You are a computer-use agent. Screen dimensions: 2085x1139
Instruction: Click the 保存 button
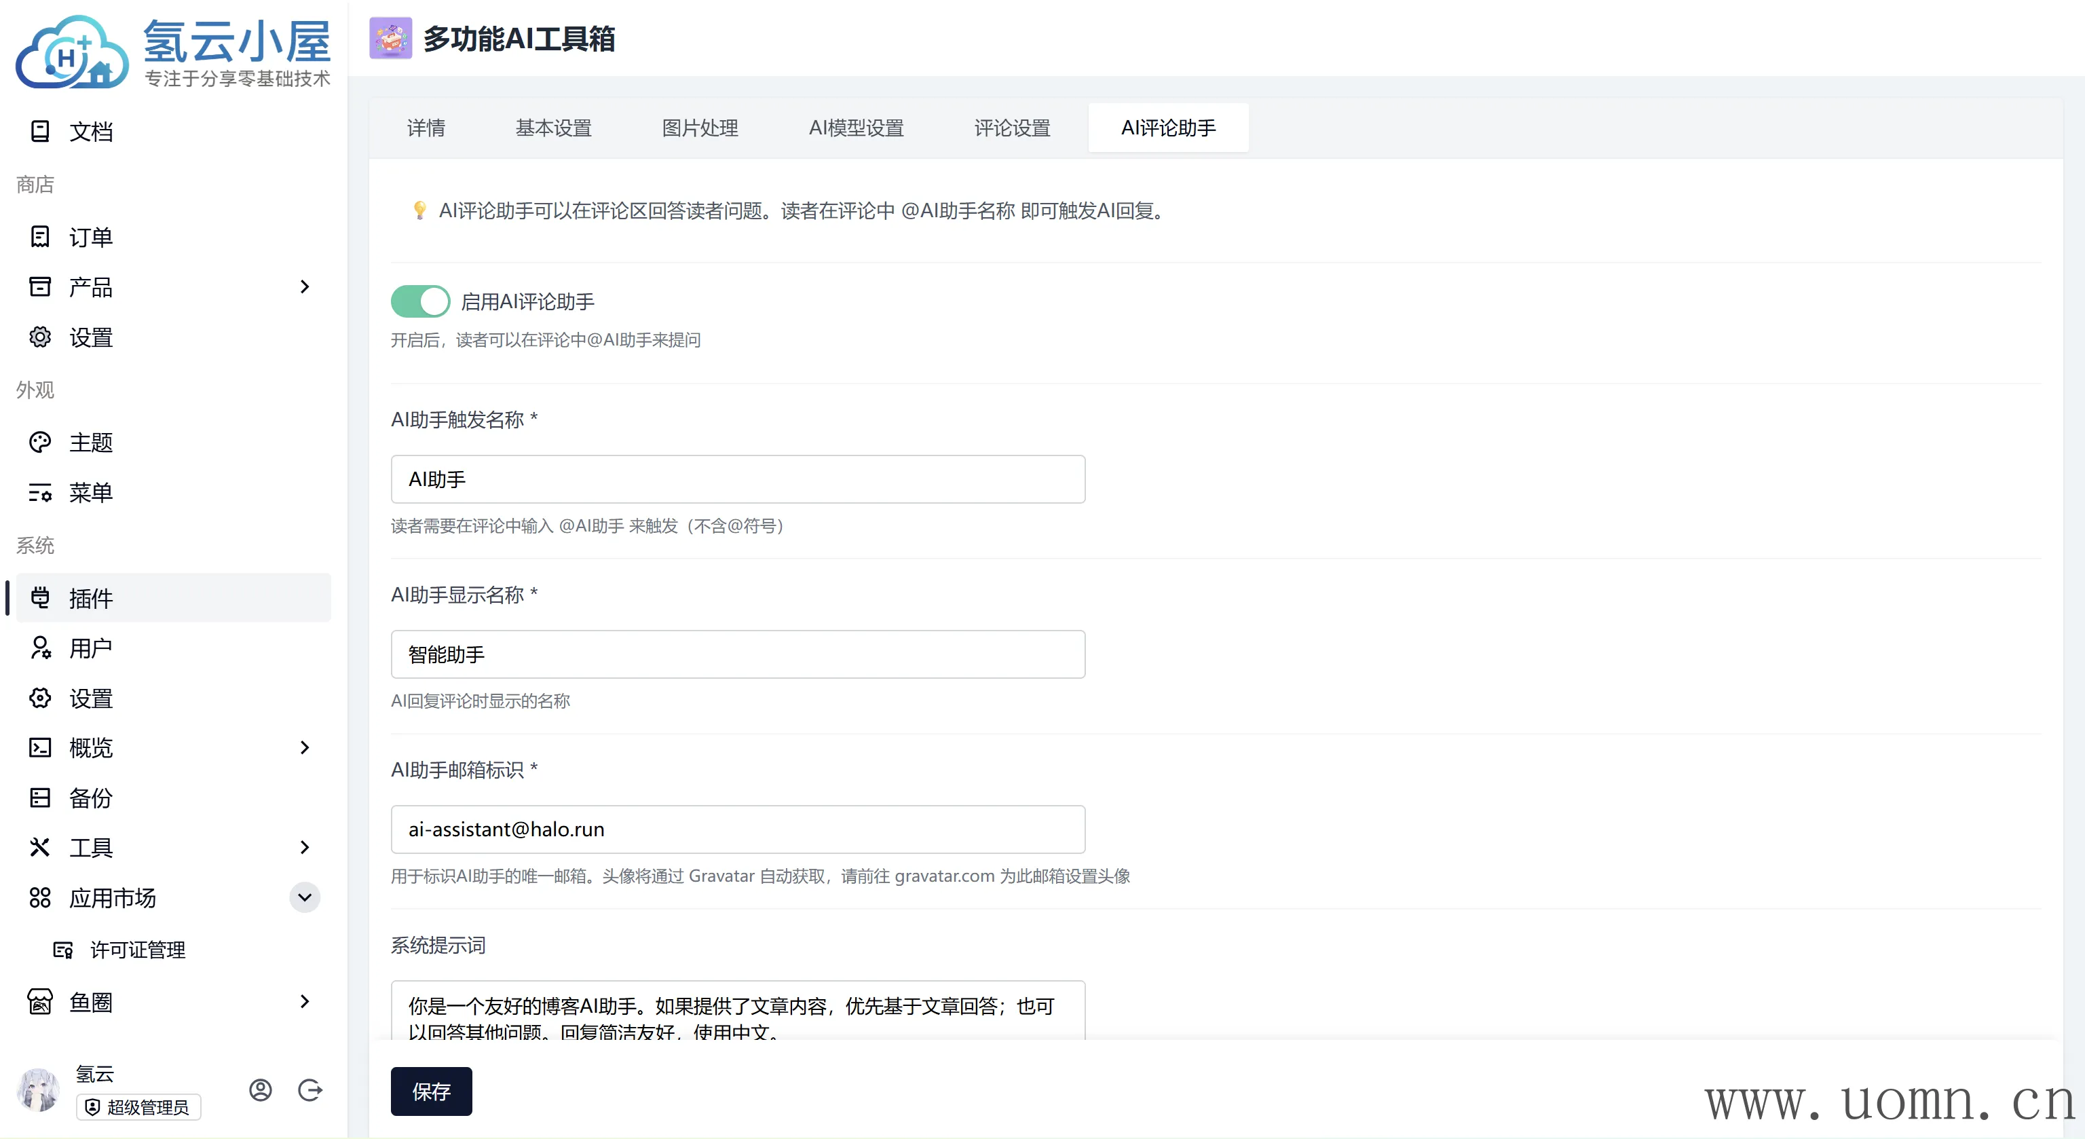[430, 1091]
